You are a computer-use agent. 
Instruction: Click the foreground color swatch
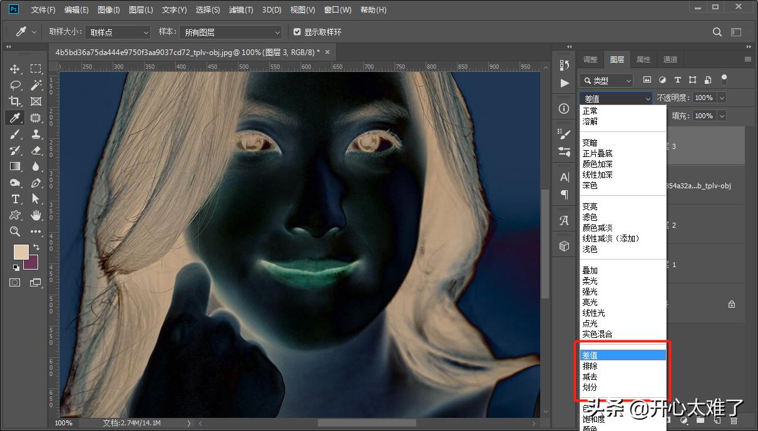(21, 252)
